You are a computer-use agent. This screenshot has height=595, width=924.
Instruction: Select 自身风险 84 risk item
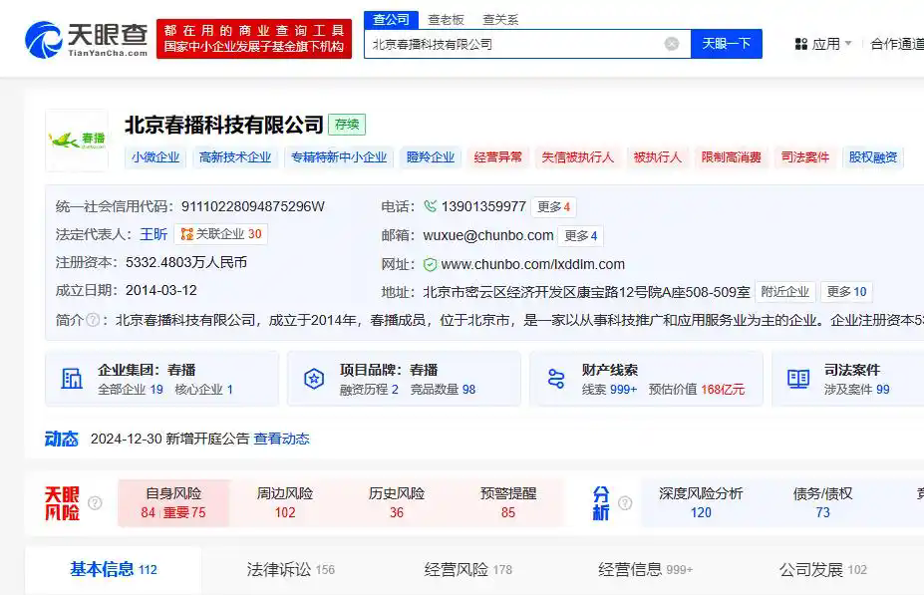[173, 502]
